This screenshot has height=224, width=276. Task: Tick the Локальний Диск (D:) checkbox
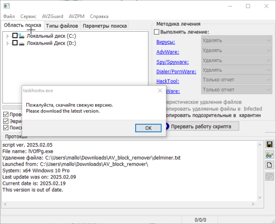(15, 43)
